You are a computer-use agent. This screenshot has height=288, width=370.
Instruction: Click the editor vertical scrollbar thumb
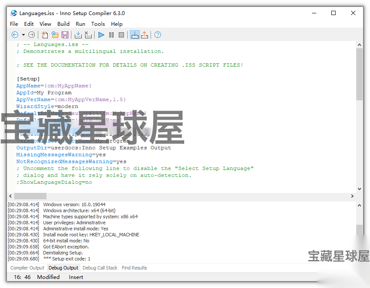[359, 74]
